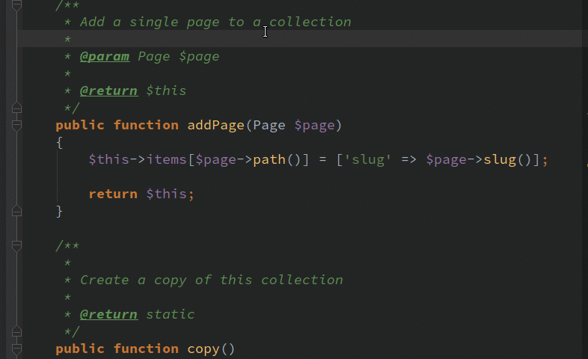The width and height of the screenshot is (588, 359).
Task: Click the items property reference
Action: coord(167,159)
